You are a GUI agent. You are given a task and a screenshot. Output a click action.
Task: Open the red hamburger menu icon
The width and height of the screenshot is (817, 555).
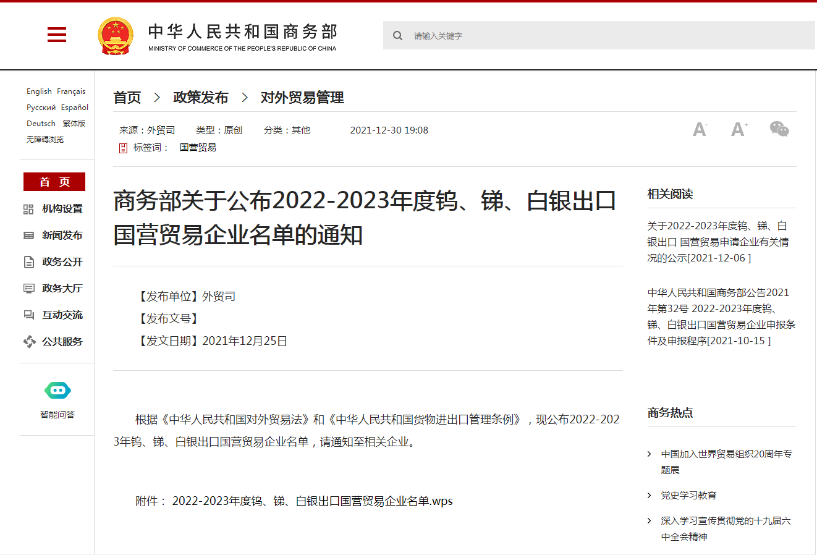point(57,35)
